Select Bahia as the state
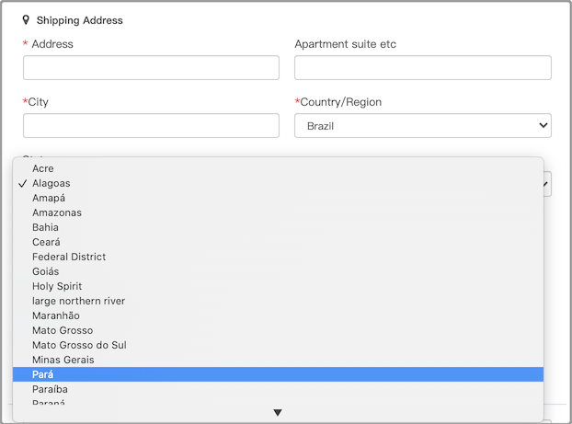 click(x=45, y=227)
